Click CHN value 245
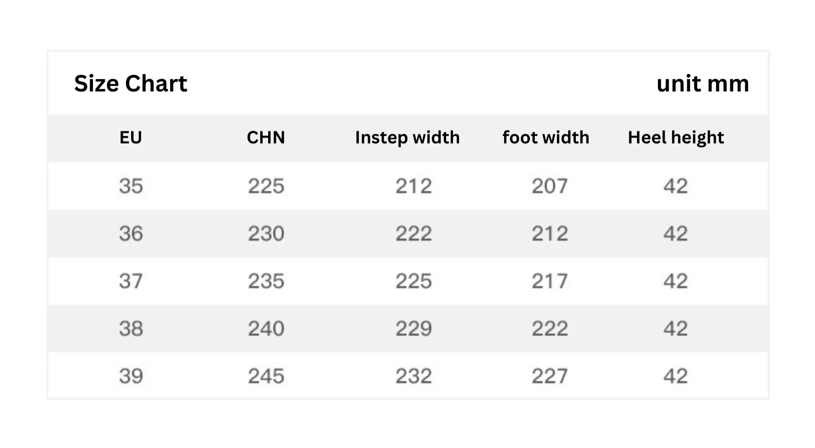The width and height of the screenshot is (815, 448). pos(266,376)
